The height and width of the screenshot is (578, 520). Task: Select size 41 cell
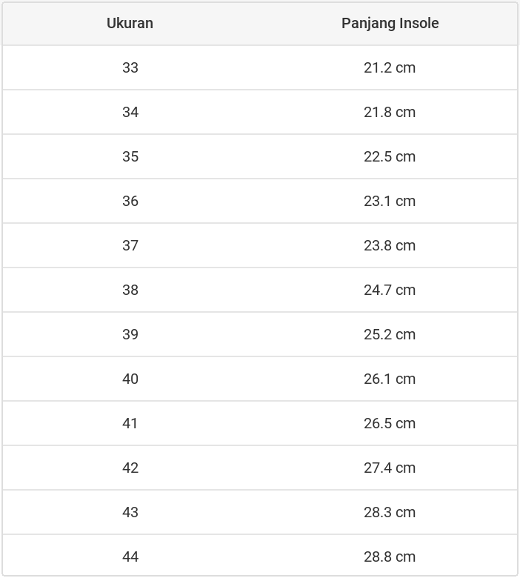[130, 423]
